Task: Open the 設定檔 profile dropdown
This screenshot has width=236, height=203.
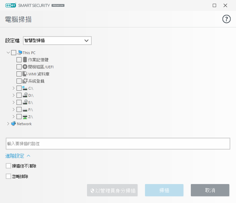Action: point(57,41)
